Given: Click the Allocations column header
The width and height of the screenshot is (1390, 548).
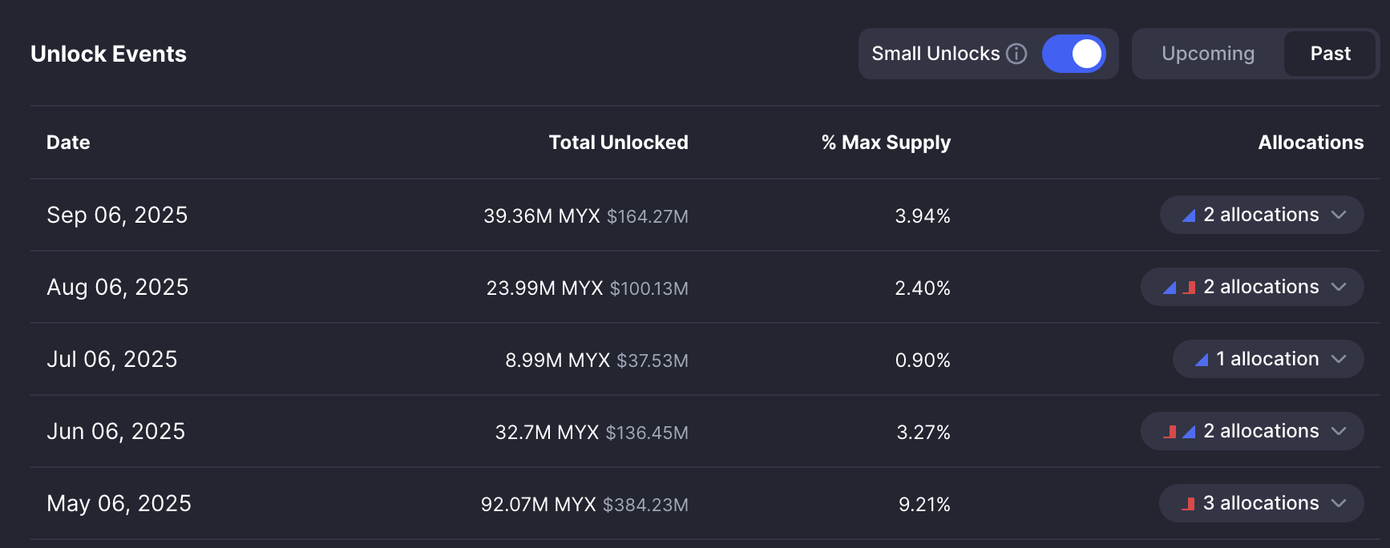Looking at the screenshot, I should [1311, 143].
